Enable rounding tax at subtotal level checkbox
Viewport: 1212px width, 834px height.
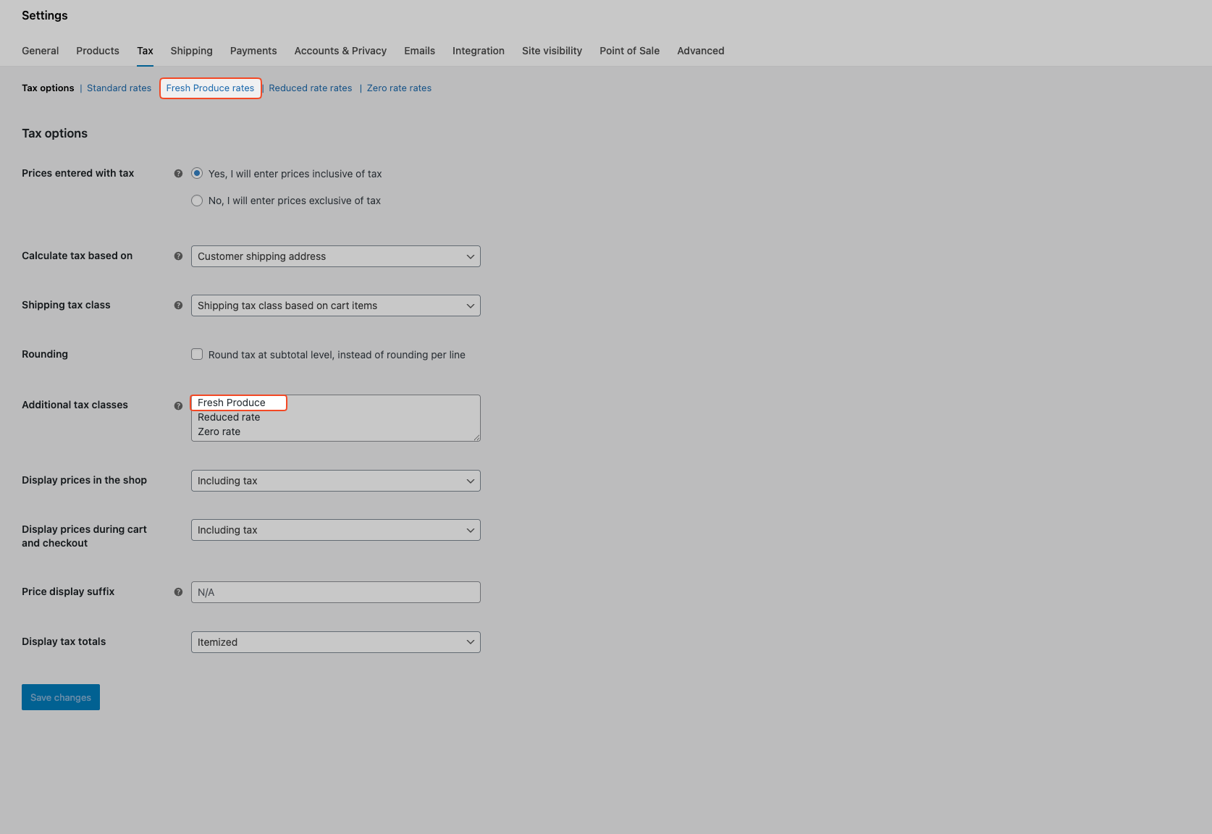pyautogui.click(x=197, y=354)
